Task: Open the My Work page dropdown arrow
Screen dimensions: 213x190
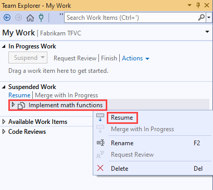Action: click(x=207, y=32)
